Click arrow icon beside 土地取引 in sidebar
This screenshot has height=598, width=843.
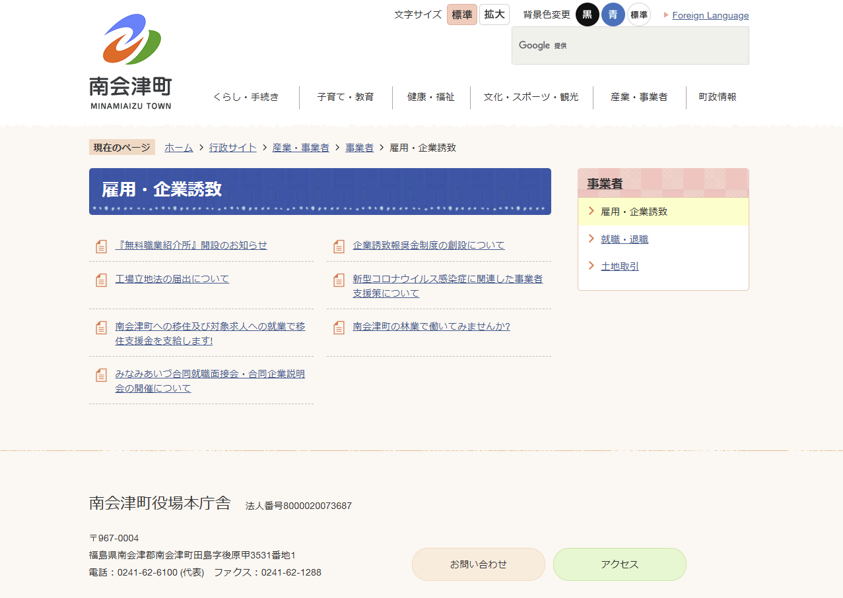tap(591, 266)
